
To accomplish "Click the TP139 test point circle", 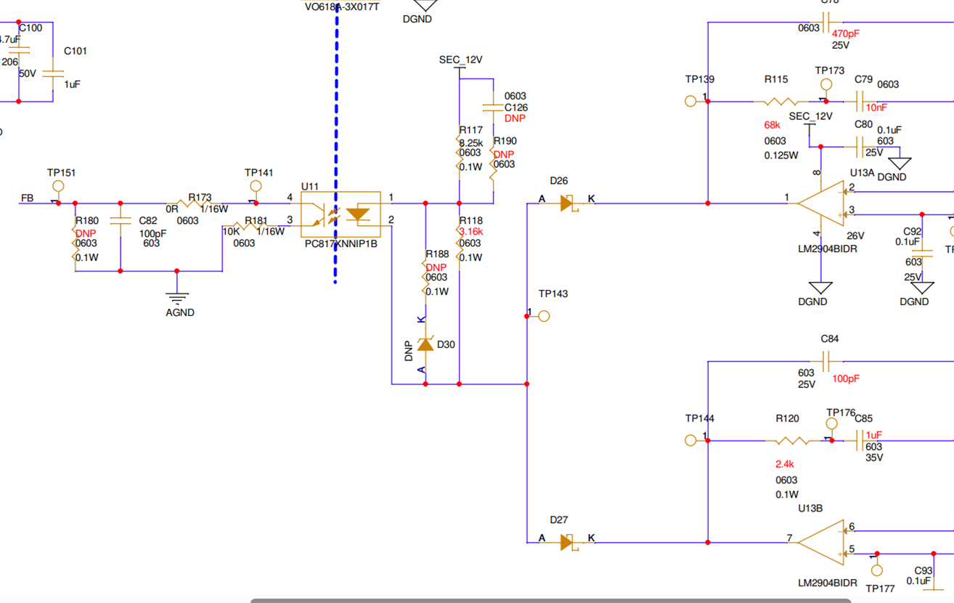I will pos(690,101).
